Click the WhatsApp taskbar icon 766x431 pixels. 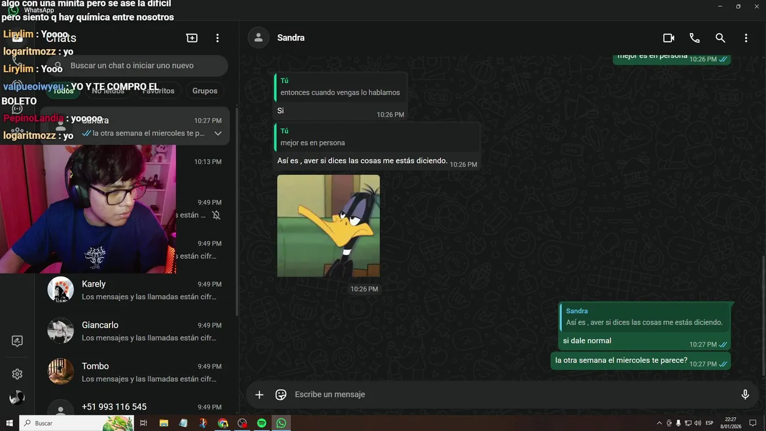click(x=281, y=423)
